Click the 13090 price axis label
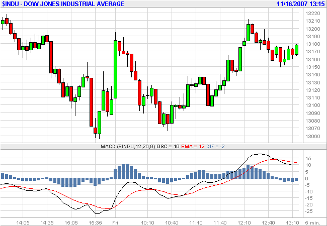Image resolution: width=327 pixels, height=226 pixels. click(x=312, y=113)
